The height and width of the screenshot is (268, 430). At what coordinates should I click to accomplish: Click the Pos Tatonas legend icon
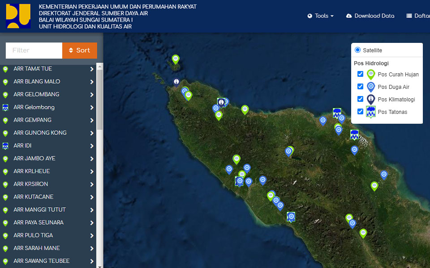[371, 112]
